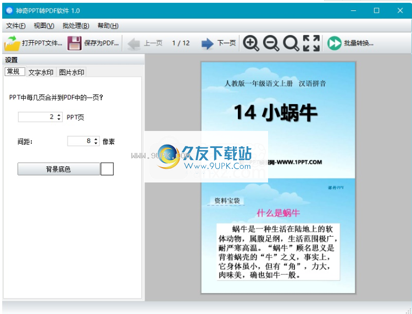412x314 pixels.
Task: Click the 设置 panel header
Action: coord(73,60)
